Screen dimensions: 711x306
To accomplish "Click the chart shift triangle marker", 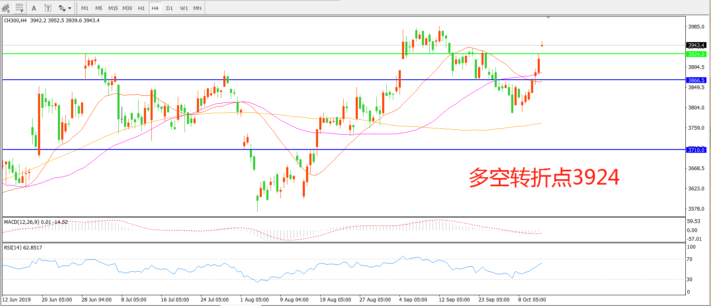I will click(548, 18).
